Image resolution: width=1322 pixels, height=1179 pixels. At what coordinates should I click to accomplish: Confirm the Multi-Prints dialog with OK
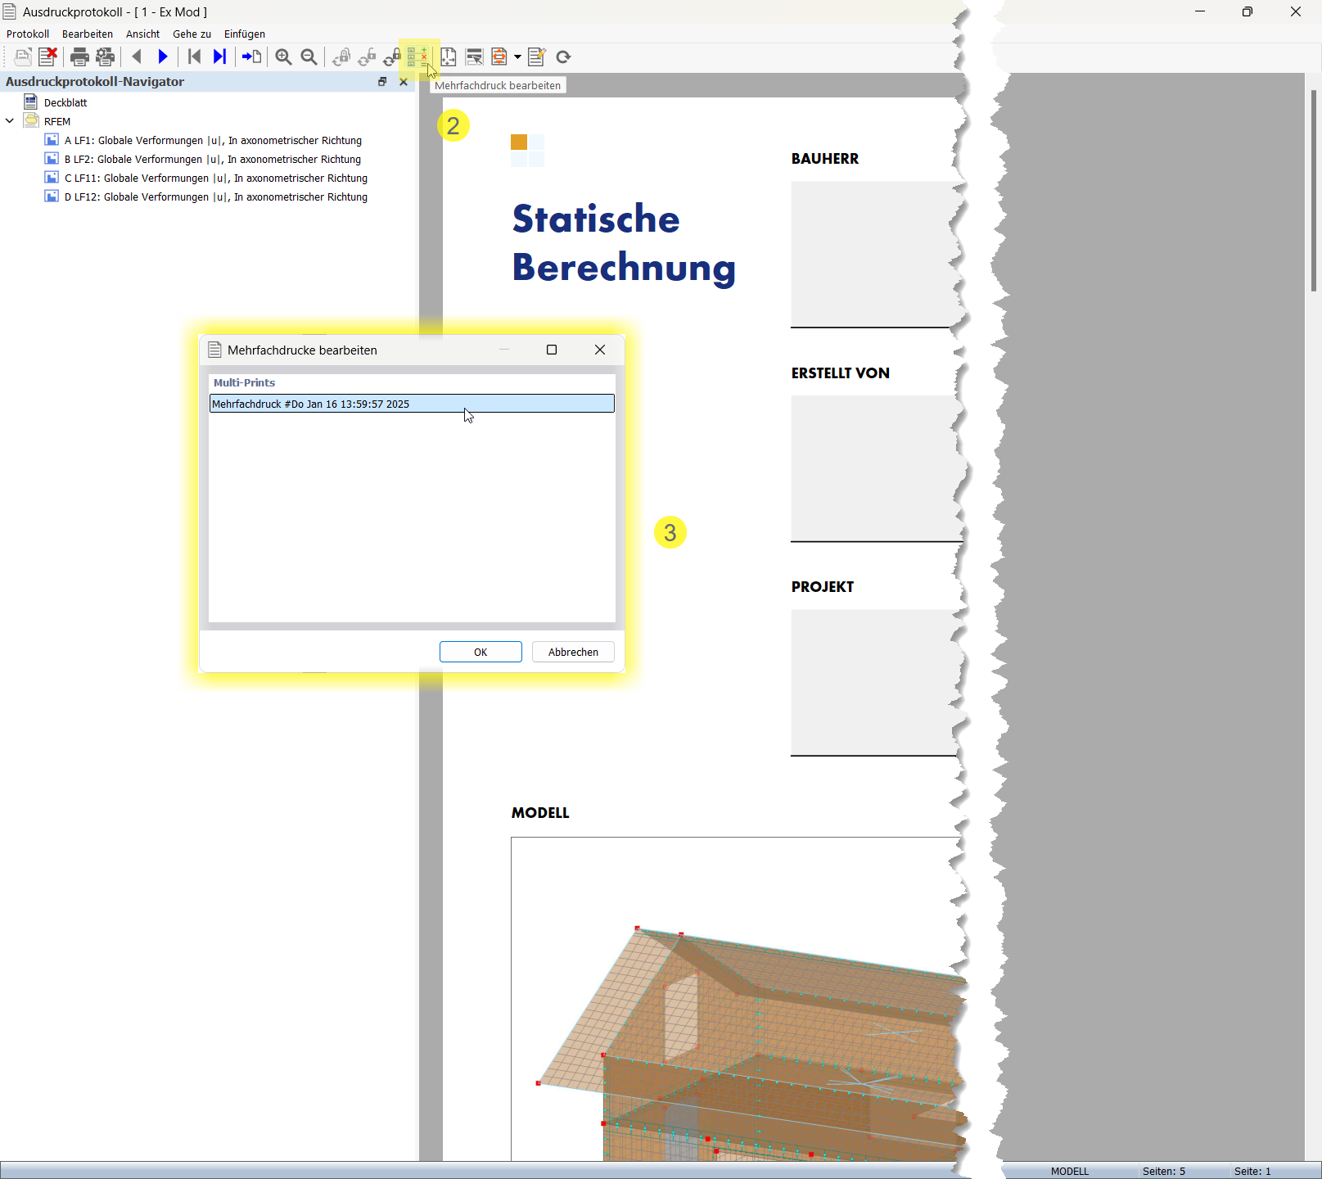click(x=480, y=652)
